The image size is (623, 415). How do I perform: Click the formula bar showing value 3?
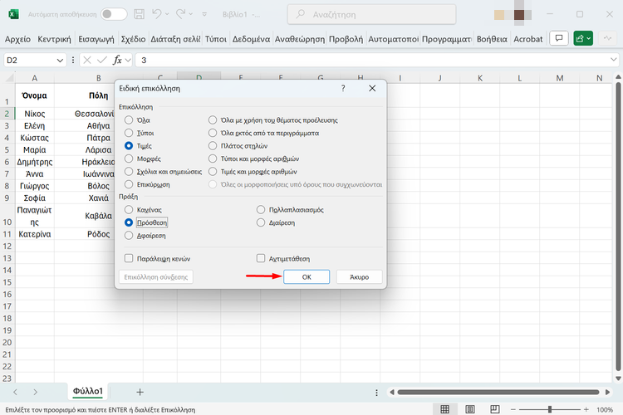371,60
